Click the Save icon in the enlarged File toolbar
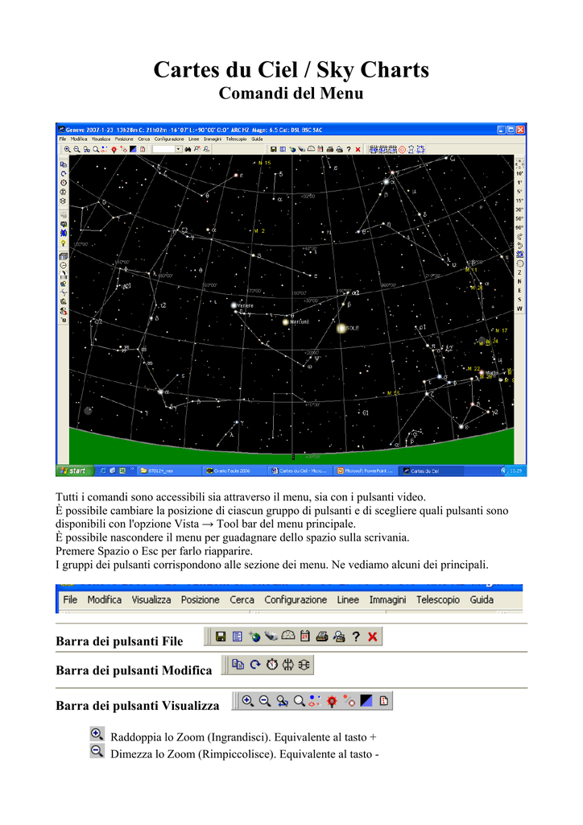 (221, 636)
